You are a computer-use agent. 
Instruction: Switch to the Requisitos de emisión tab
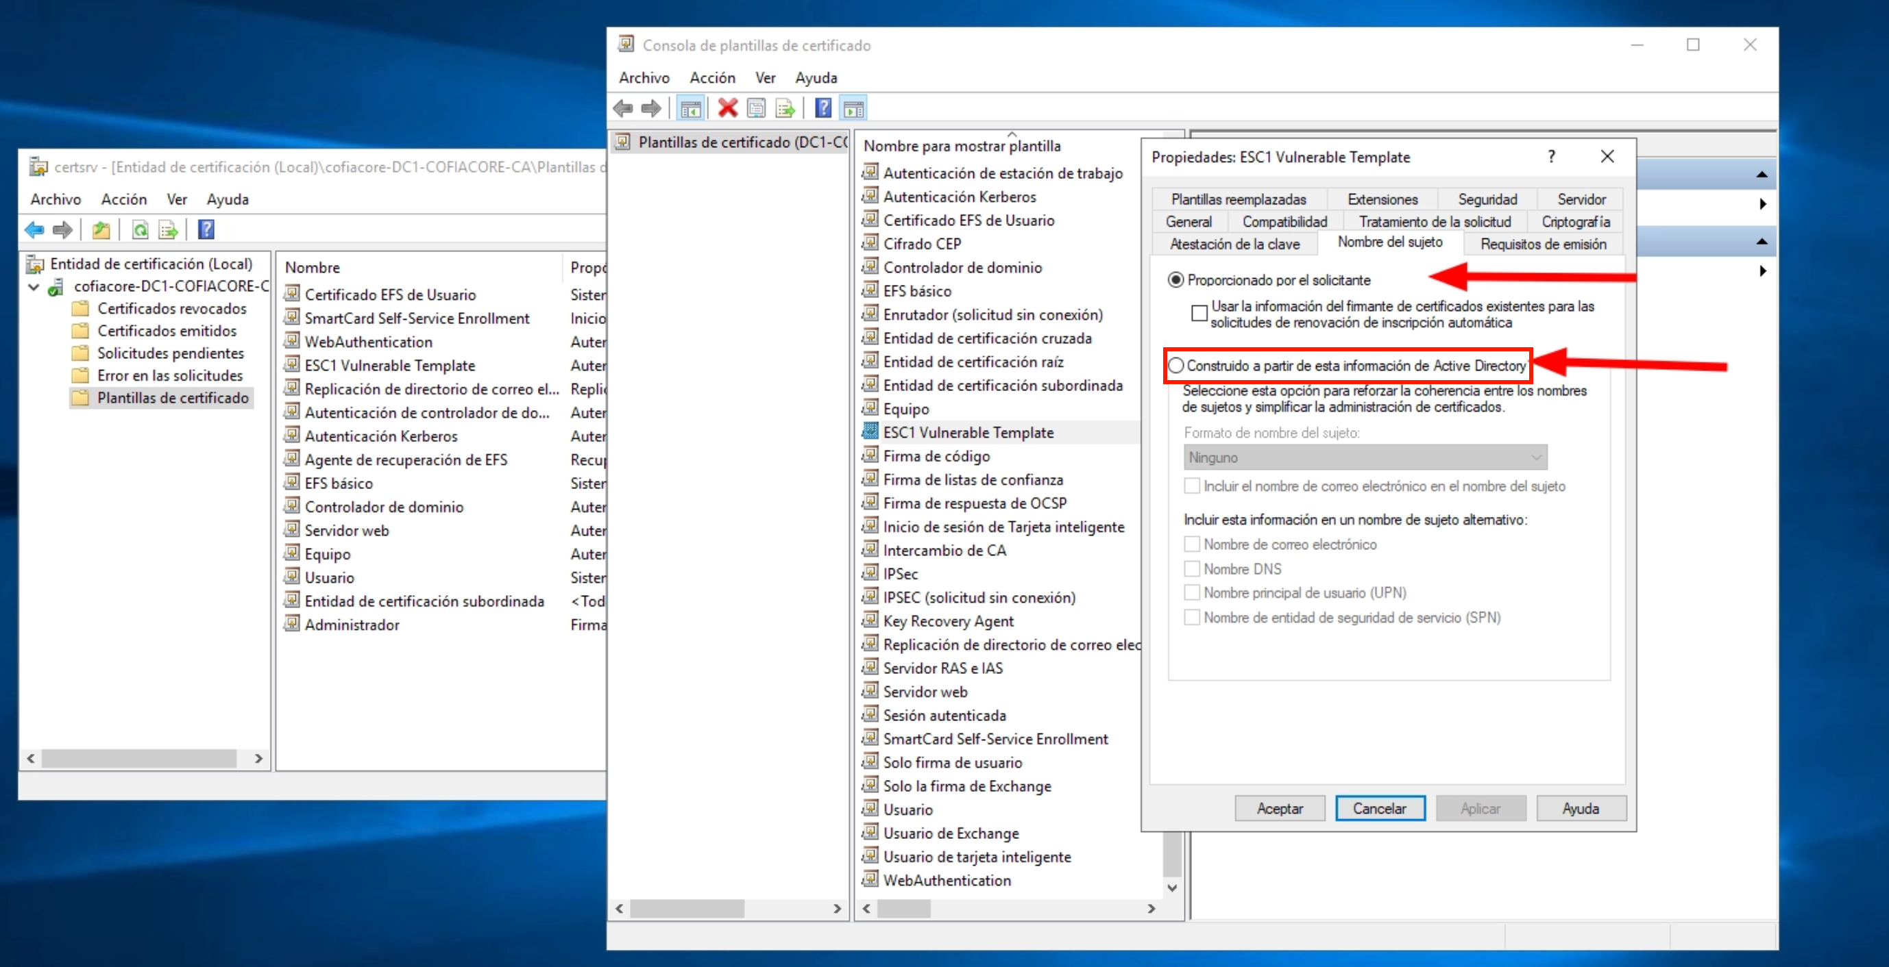(1543, 244)
